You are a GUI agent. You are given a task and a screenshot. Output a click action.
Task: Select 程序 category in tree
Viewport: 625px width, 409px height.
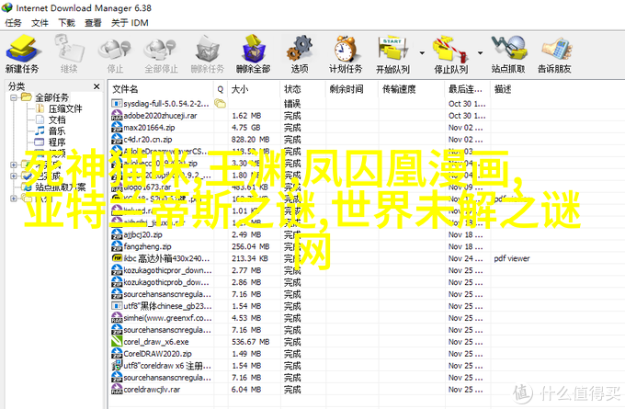(57, 142)
